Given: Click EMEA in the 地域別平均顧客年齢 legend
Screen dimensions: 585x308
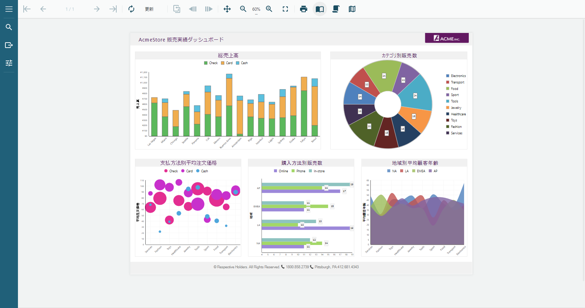Looking at the screenshot, I should point(421,171).
